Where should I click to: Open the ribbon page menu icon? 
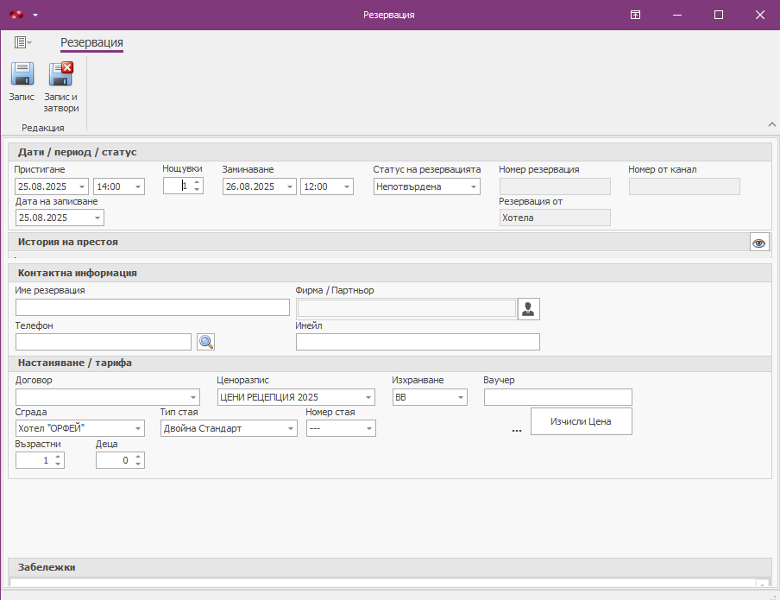[x=22, y=42]
